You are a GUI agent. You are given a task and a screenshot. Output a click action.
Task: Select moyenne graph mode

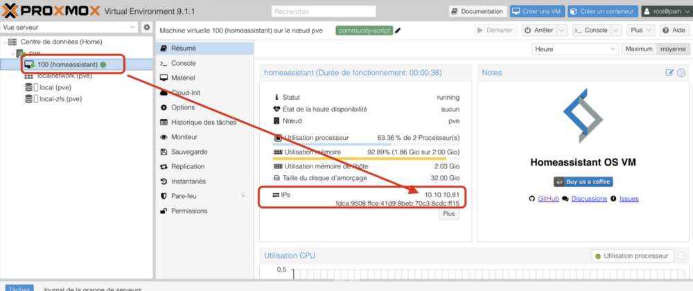[x=673, y=49]
